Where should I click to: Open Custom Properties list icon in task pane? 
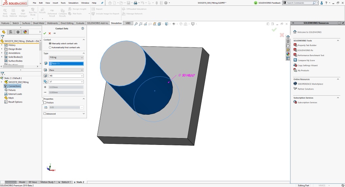[288, 59]
